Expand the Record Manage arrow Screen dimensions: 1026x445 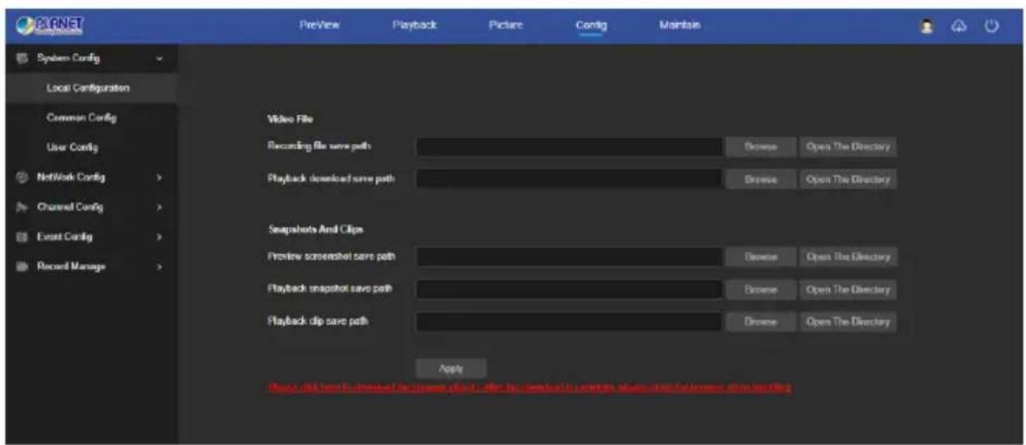click(x=159, y=266)
